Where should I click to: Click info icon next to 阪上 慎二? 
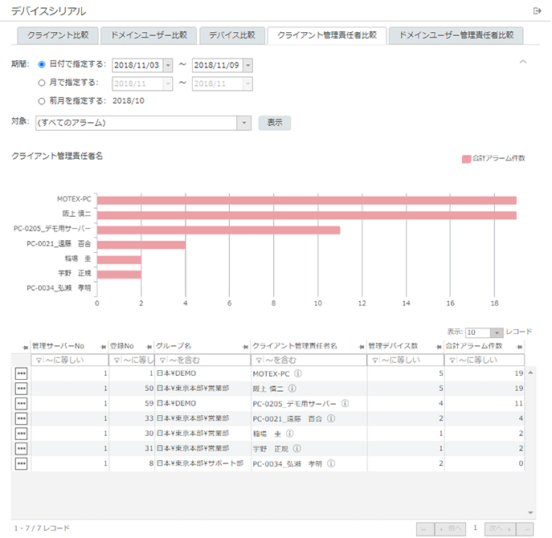click(293, 389)
